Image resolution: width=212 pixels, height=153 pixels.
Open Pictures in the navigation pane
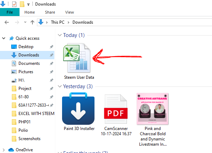coord(26,72)
